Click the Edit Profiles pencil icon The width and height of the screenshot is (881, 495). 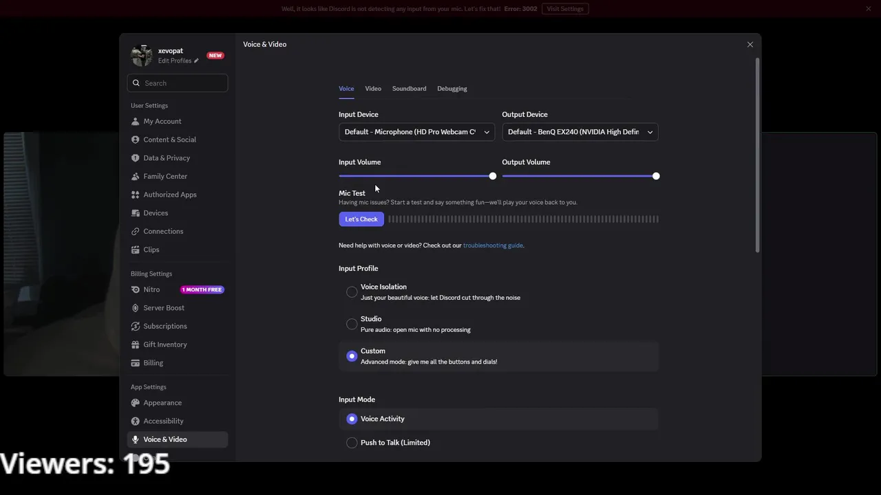[x=196, y=60]
